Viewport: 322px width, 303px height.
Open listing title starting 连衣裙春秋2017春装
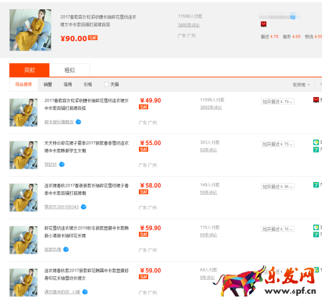(87, 190)
